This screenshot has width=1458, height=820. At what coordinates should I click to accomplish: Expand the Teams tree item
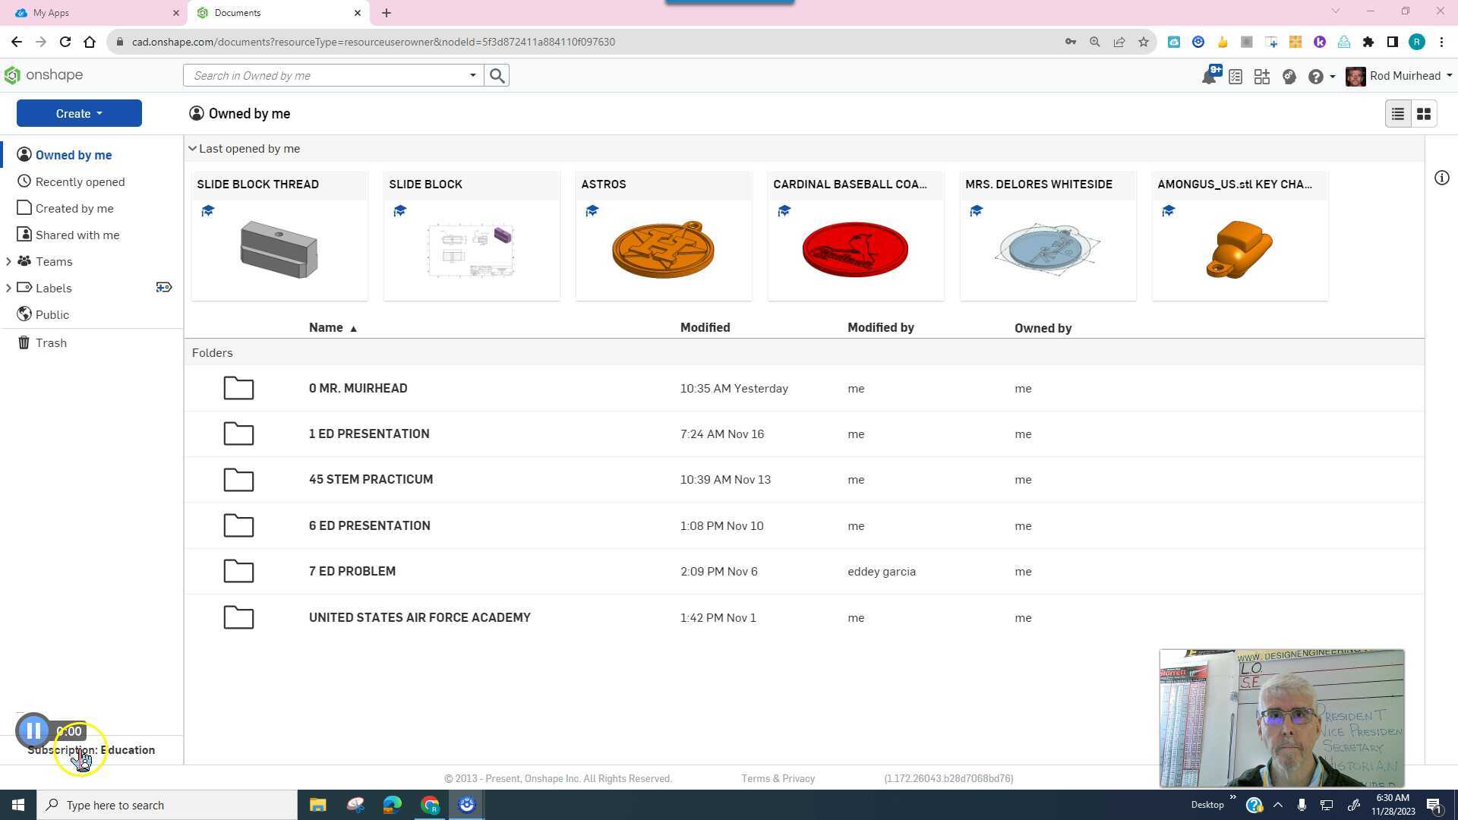pyautogui.click(x=8, y=261)
